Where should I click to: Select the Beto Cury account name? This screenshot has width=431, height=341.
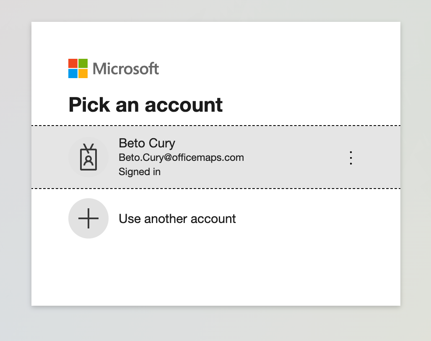pyautogui.click(x=147, y=143)
